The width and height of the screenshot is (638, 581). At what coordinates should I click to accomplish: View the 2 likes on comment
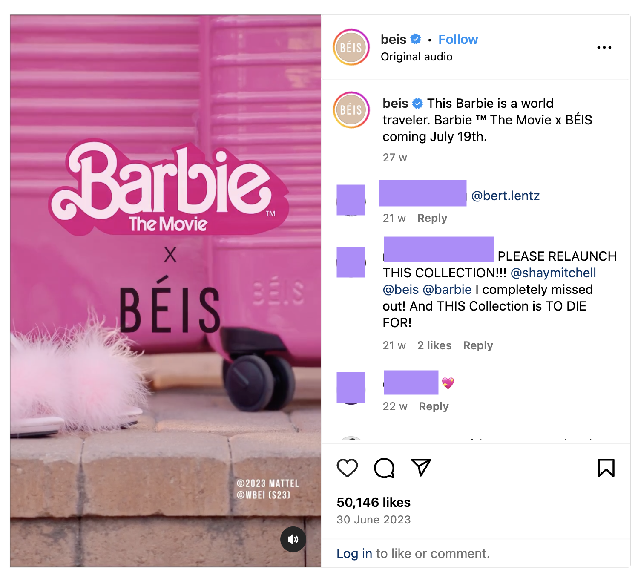434,345
